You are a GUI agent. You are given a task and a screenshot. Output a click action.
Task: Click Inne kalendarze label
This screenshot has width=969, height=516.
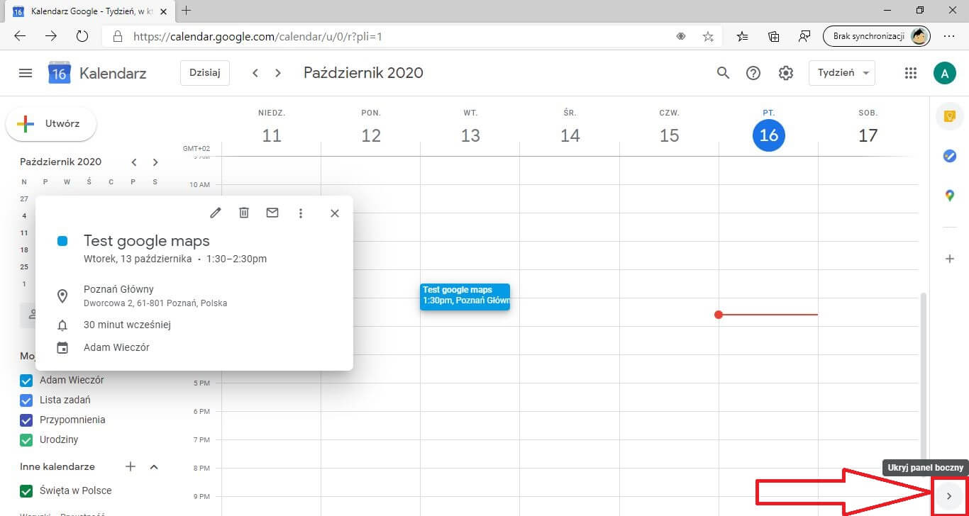57,466
